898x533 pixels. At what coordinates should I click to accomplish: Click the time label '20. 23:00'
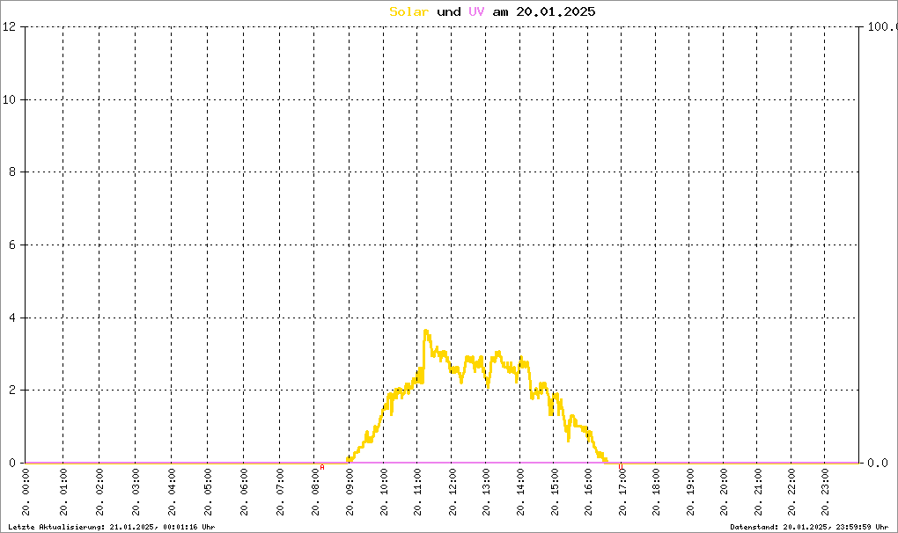[825, 493]
